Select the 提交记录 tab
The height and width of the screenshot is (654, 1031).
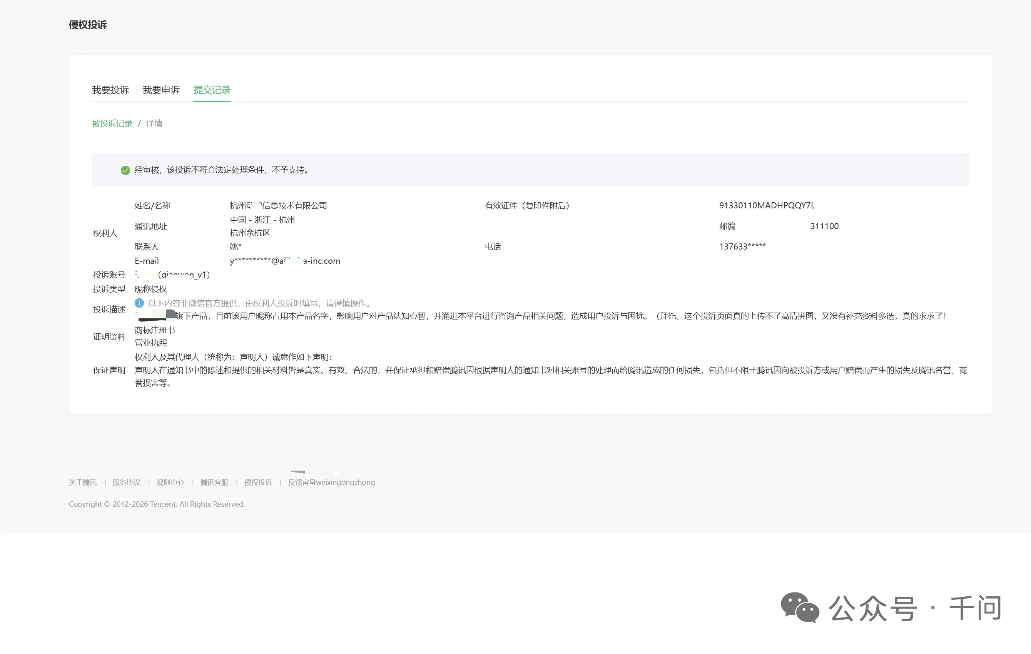click(x=212, y=90)
